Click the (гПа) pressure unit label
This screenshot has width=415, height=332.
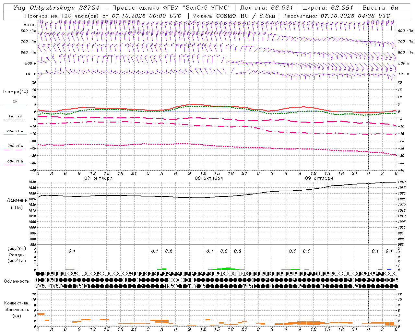pos(17,207)
